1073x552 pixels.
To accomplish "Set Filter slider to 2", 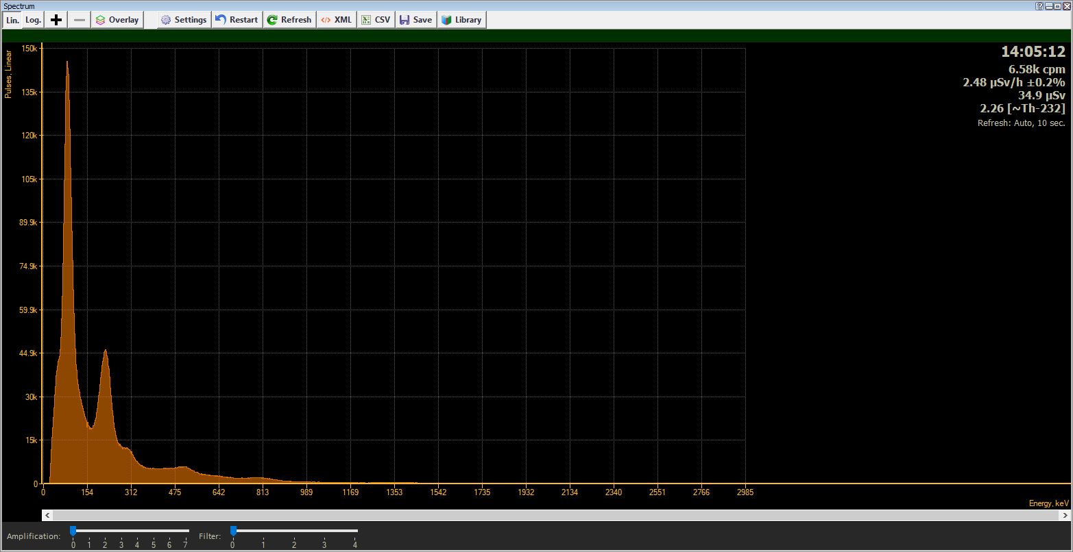I will click(x=294, y=531).
